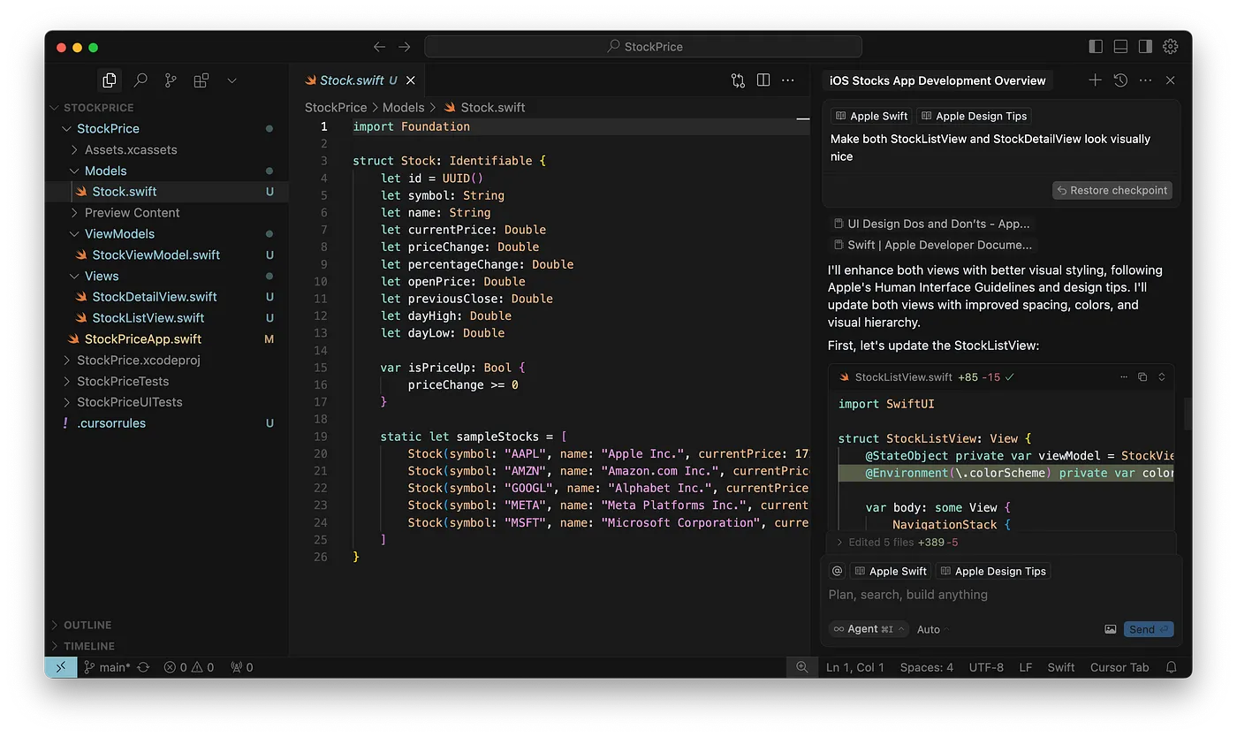
Task: Click the attach image icon in chat
Action: pyautogui.click(x=1111, y=629)
